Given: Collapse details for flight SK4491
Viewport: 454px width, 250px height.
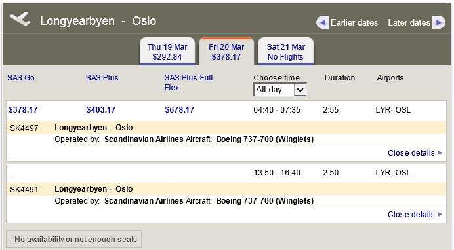Looking at the screenshot, I should click(411, 214).
